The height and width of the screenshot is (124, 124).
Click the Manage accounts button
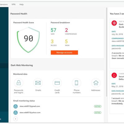(x=64, y=52)
